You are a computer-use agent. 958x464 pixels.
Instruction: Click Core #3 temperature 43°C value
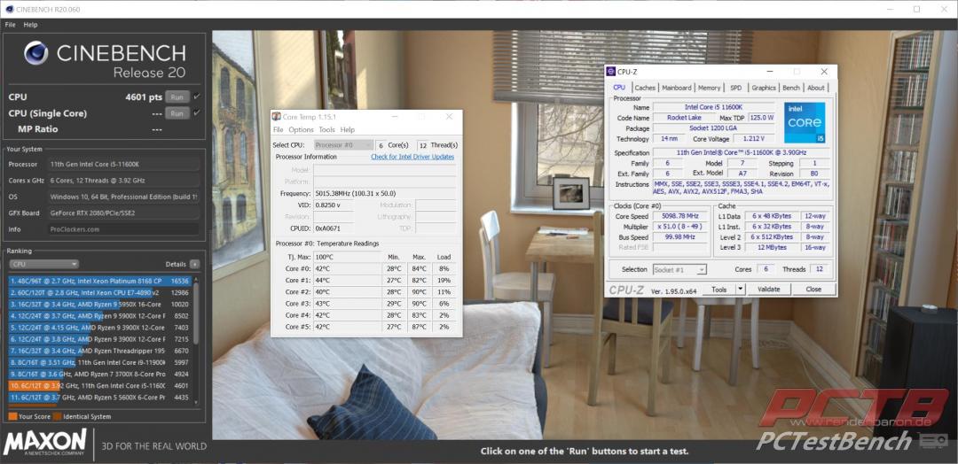point(347,304)
